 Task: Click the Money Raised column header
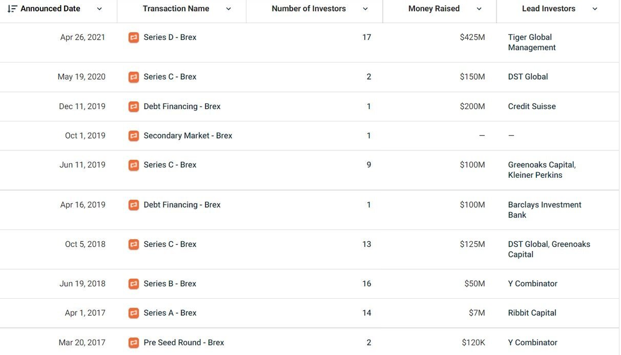[x=434, y=8]
